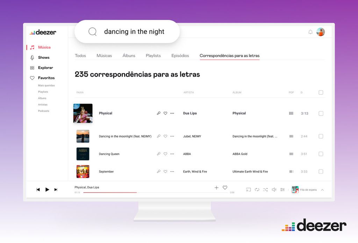The width and height of the screenshot is (358, 243).
Task: Open more options for Dancing in the moonlight
Action: [x=172, y=136]
